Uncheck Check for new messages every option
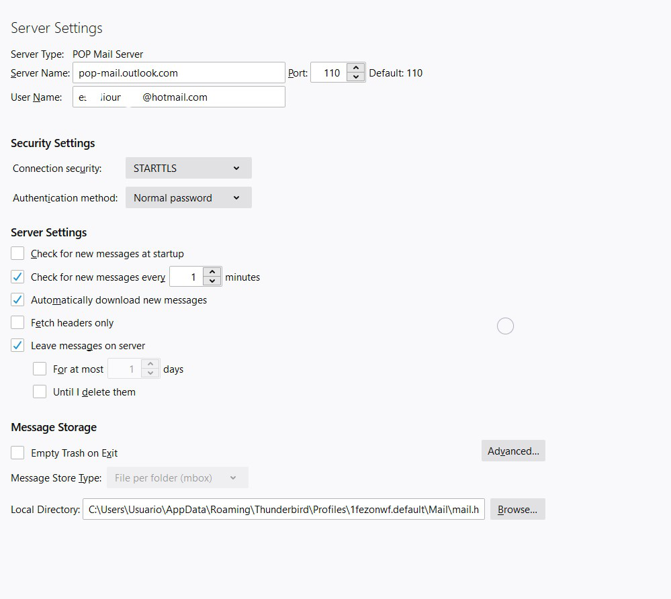The height and width of the screenshot is (599, 671). click(x=18, y=277)
